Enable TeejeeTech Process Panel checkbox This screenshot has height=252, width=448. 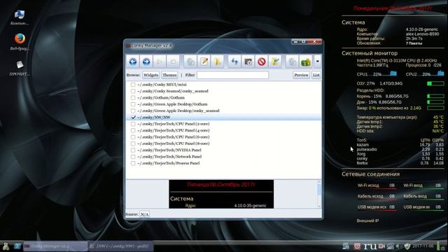(133, 163)
